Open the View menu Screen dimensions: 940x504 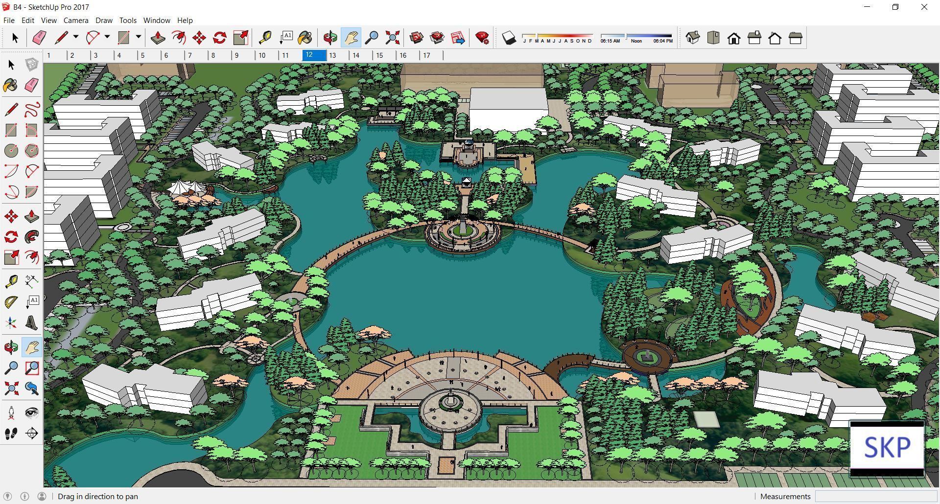[48, 21]
